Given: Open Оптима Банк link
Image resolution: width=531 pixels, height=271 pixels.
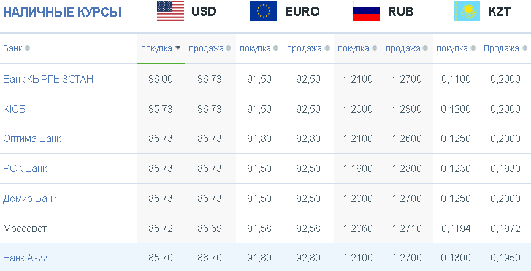Looking at the screenshot, I should tap(32, 138).
